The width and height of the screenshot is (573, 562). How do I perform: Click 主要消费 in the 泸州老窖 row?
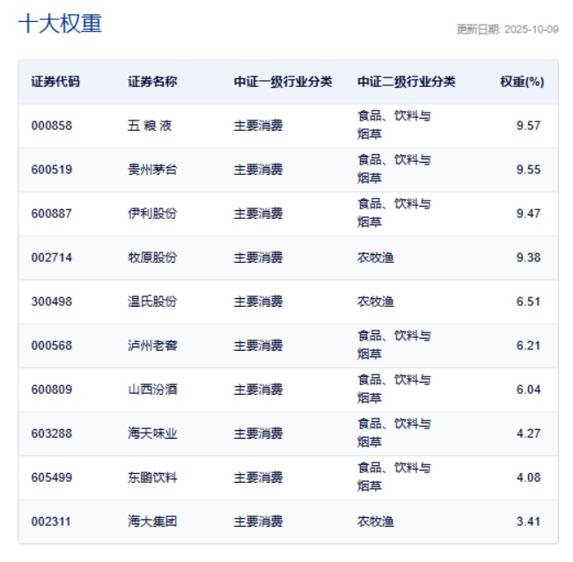(x=259, y=346)
